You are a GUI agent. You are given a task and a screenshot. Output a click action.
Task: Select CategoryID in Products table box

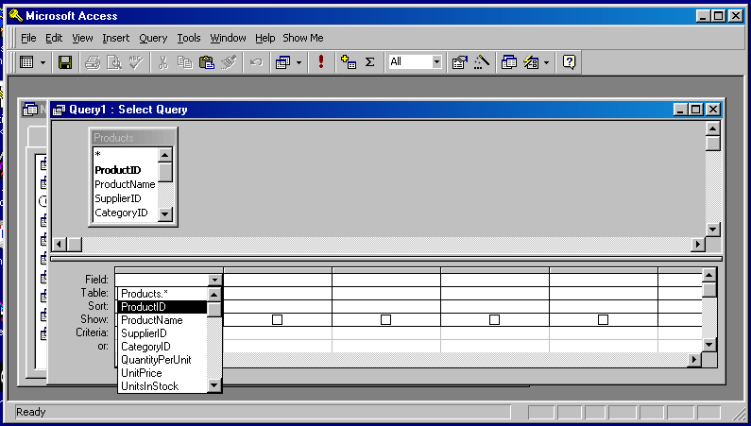(x=125, y=213)
